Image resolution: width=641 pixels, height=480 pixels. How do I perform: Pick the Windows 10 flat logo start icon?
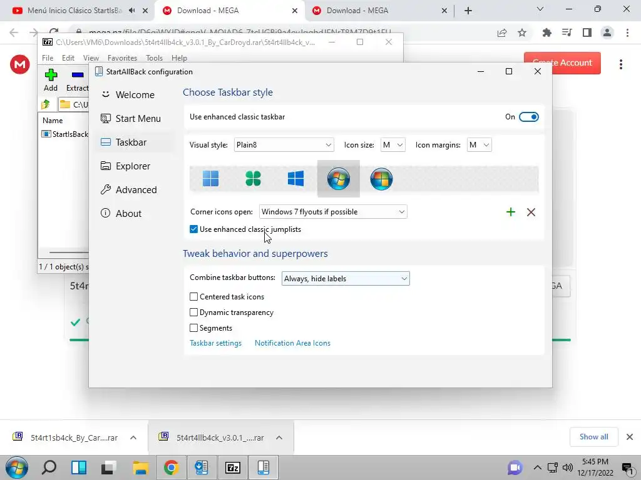click(x=295, y=178)
